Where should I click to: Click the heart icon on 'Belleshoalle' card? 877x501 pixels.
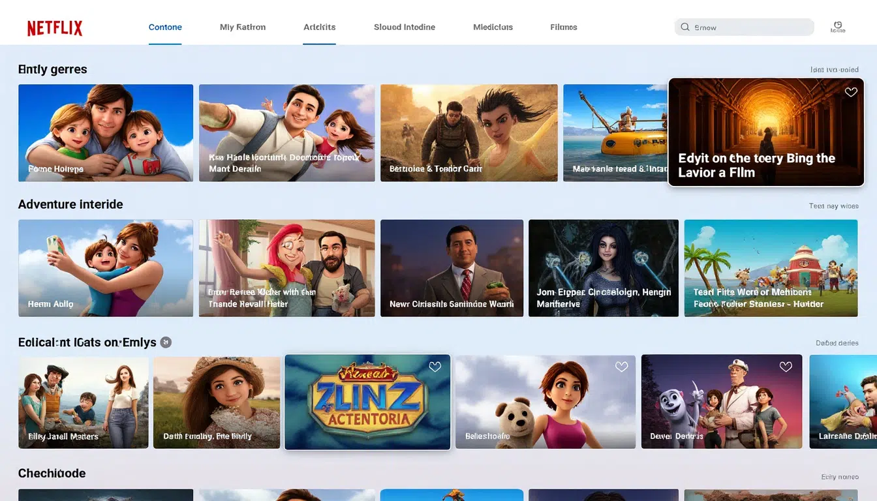pos(621,367)
